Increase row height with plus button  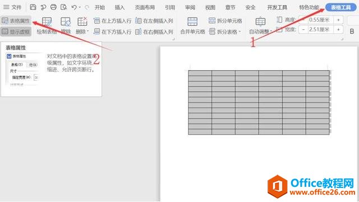(338, 20)
